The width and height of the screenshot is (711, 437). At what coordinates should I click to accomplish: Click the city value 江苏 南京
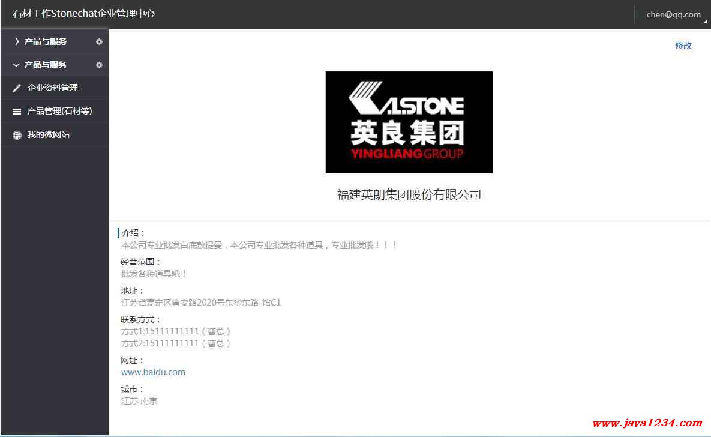(139, 401)
